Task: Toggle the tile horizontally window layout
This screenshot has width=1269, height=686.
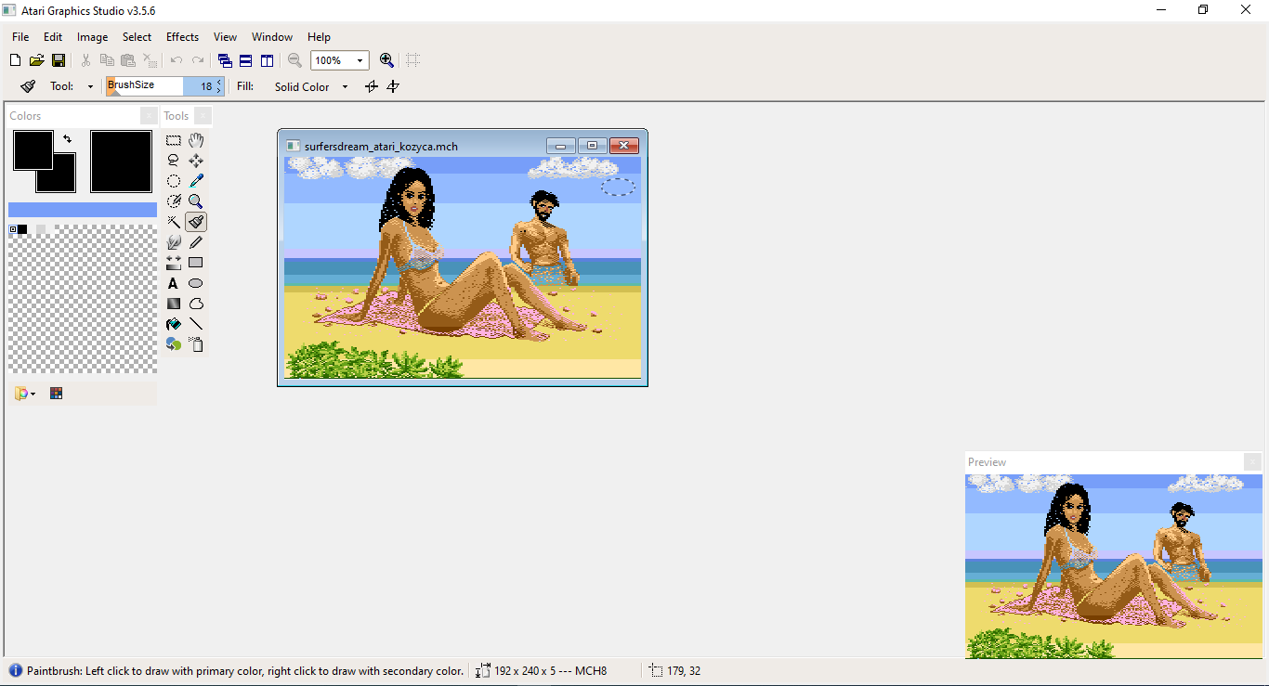Action: point(245,60)
